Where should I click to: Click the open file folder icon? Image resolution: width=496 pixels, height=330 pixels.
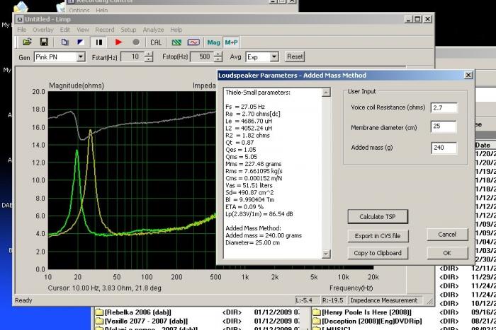pyautogui.click(x=28, y=42)
